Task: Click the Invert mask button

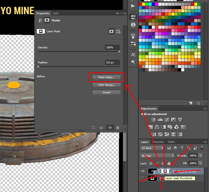Action: [x=106, y=93]
